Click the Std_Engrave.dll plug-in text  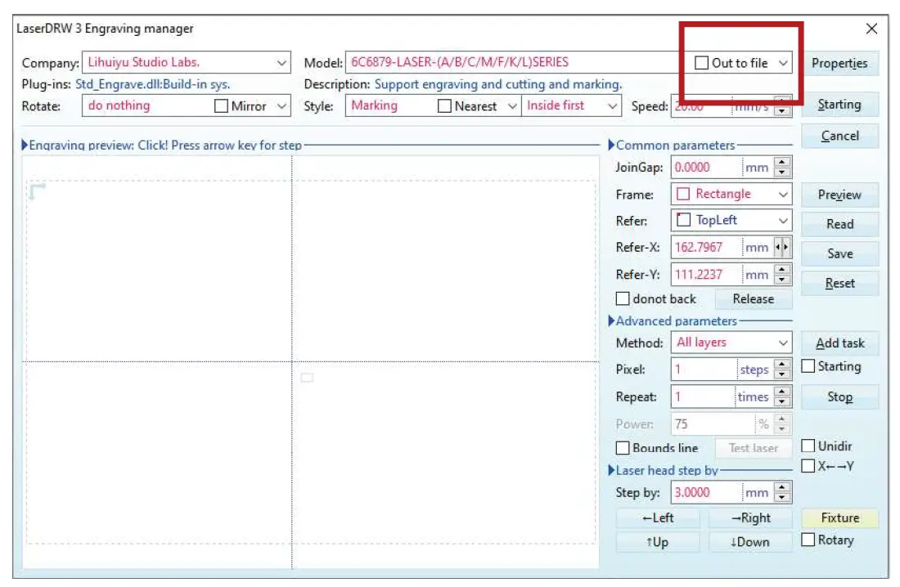(x=153, y=84)
